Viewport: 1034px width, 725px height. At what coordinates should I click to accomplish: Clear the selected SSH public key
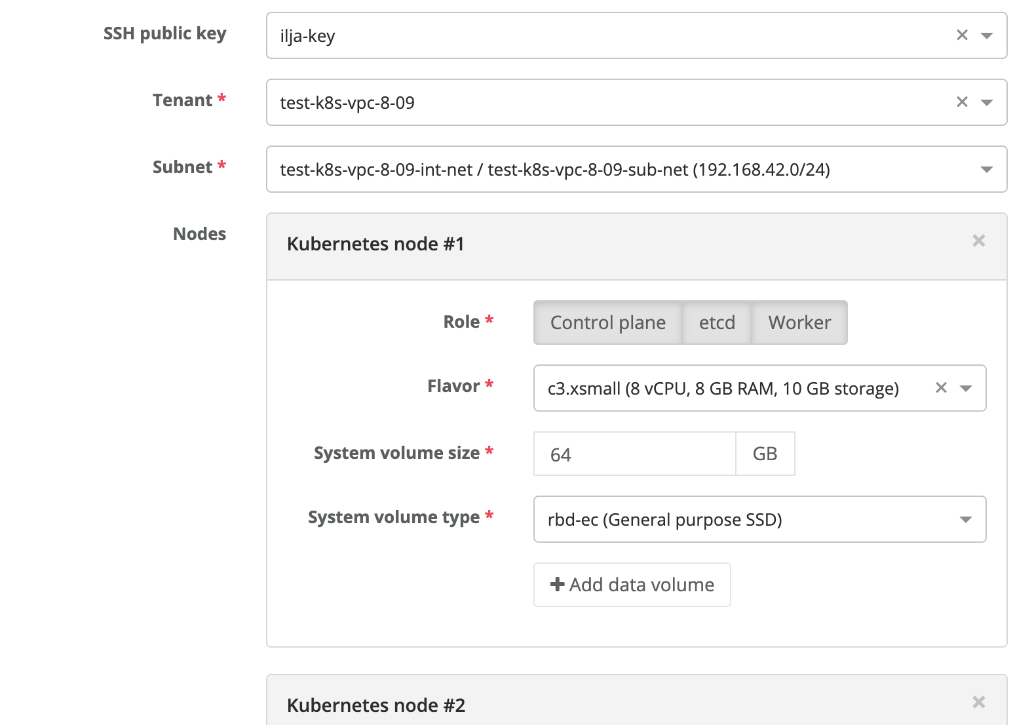[x=962, y=35]
